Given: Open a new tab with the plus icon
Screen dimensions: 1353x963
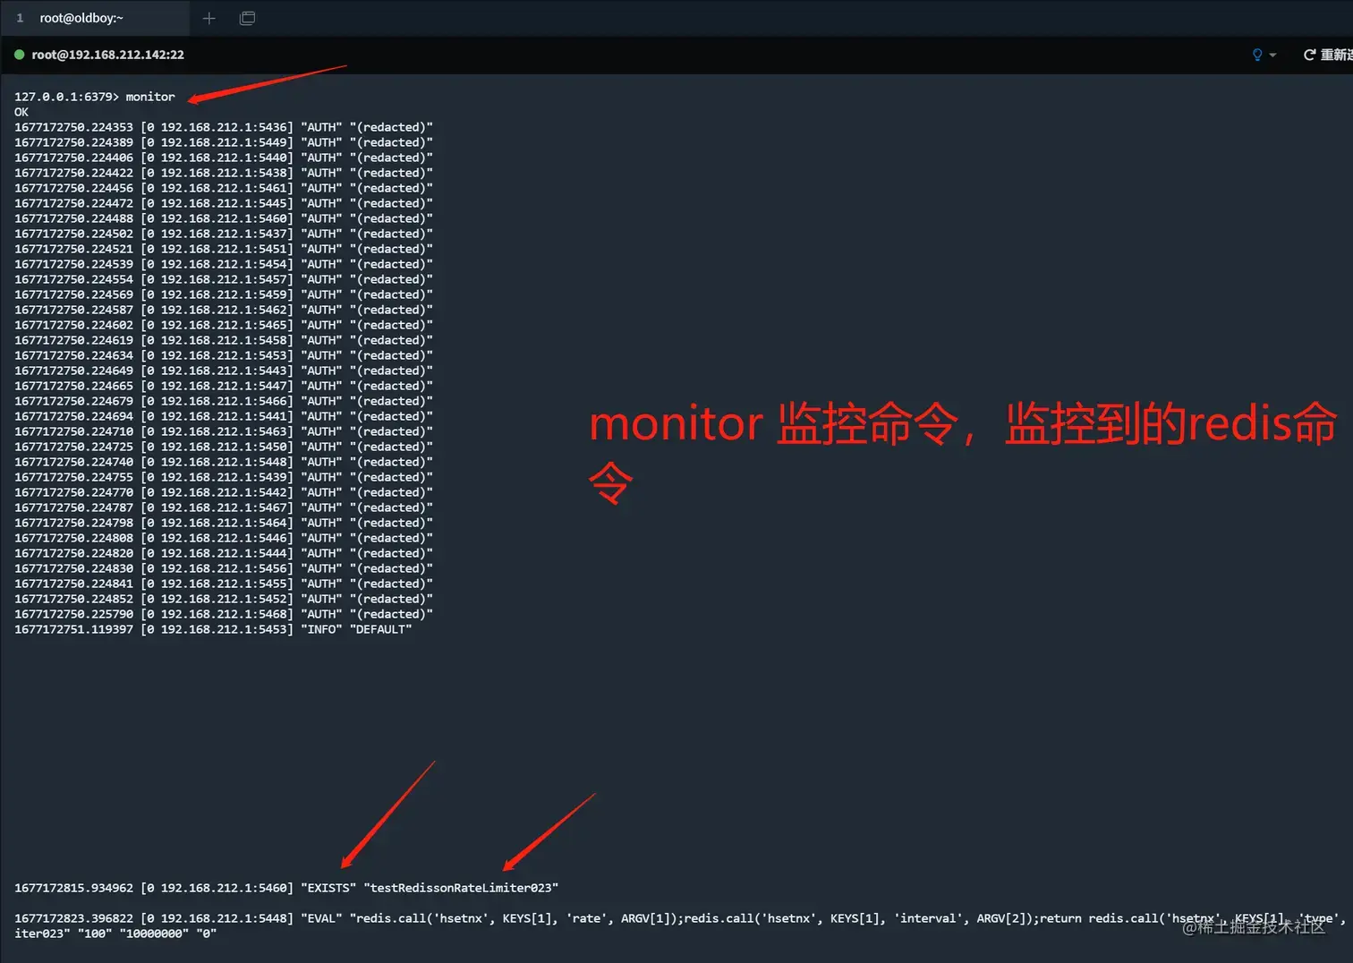Looking at the screenshot, I should coord(208,18).
